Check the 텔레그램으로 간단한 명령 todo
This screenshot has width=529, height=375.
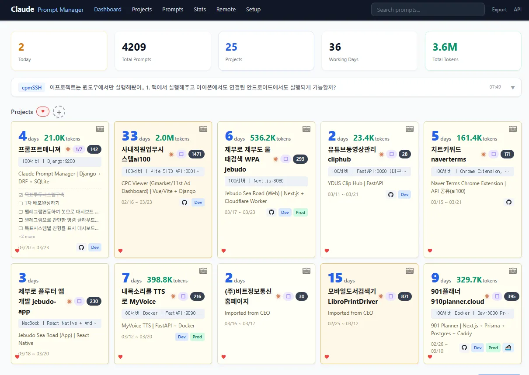click(21, 220)
